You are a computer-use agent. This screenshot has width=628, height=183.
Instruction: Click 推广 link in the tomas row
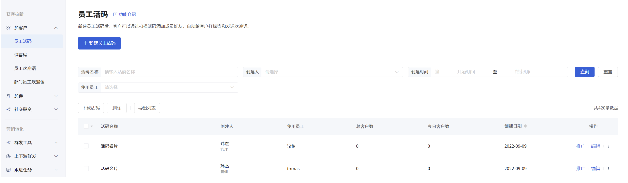click(580, 169)
